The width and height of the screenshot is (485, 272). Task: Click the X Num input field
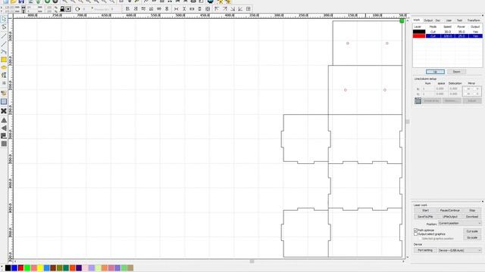[427, 89]
